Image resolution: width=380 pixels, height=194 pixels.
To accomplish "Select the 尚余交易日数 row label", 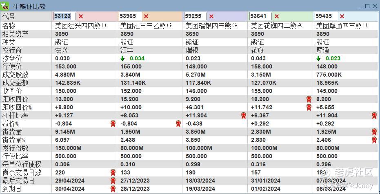I will point(22,172).
